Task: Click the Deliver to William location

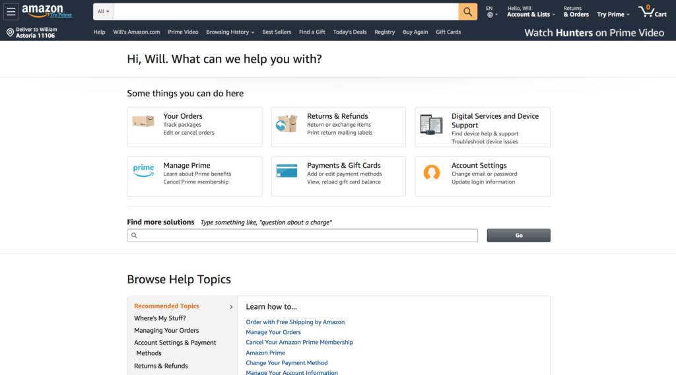Action: point(32,32)
